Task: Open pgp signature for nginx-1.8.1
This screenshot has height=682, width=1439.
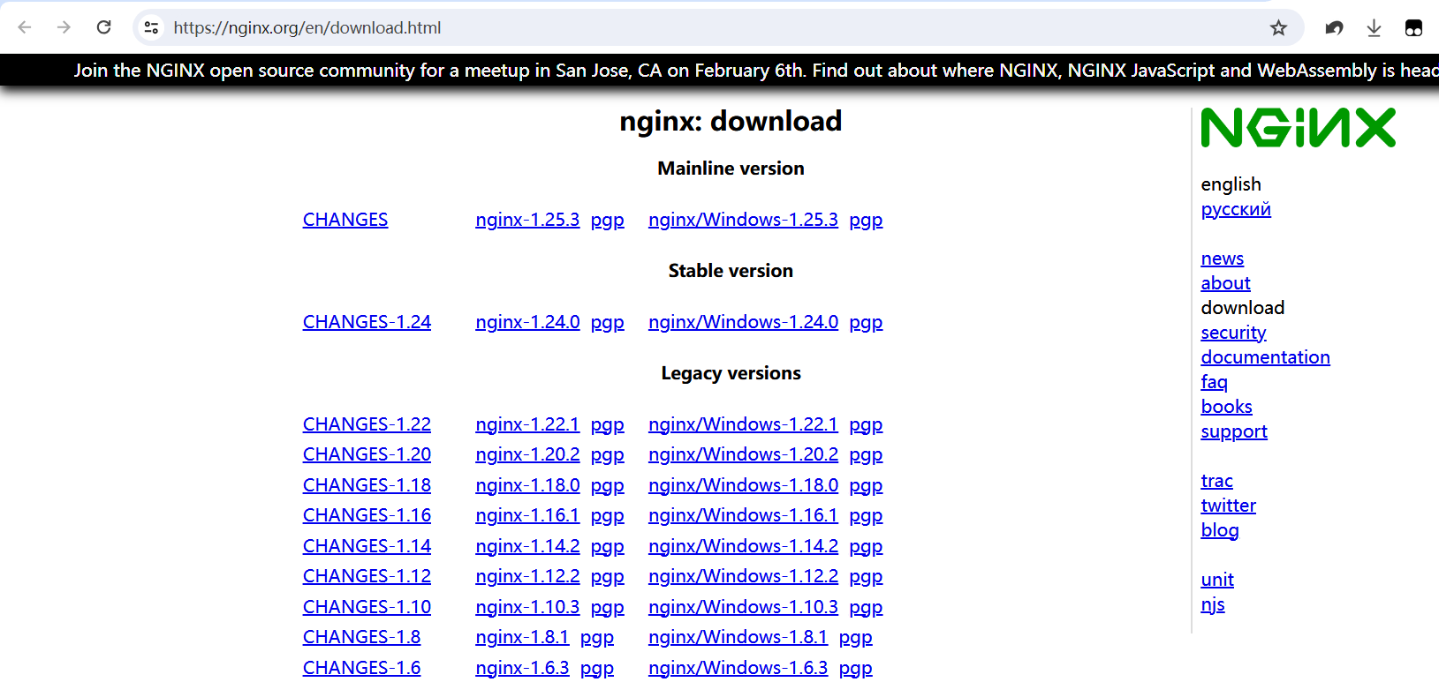Action: pos(597,638)
